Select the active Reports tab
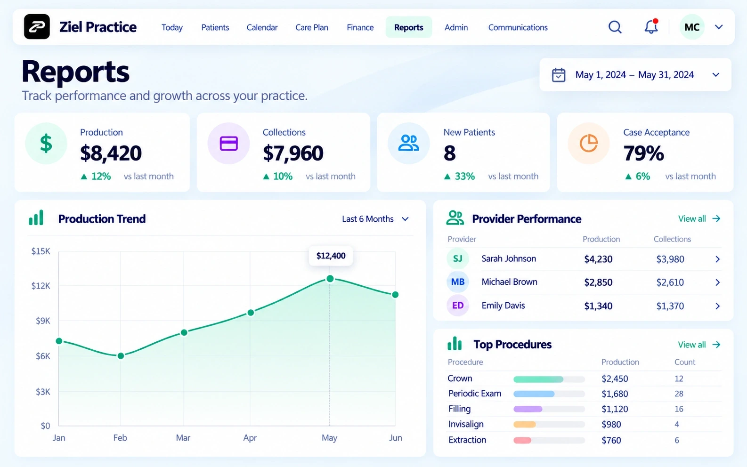This screenshot has height=467, width=747. coord(409,27)
